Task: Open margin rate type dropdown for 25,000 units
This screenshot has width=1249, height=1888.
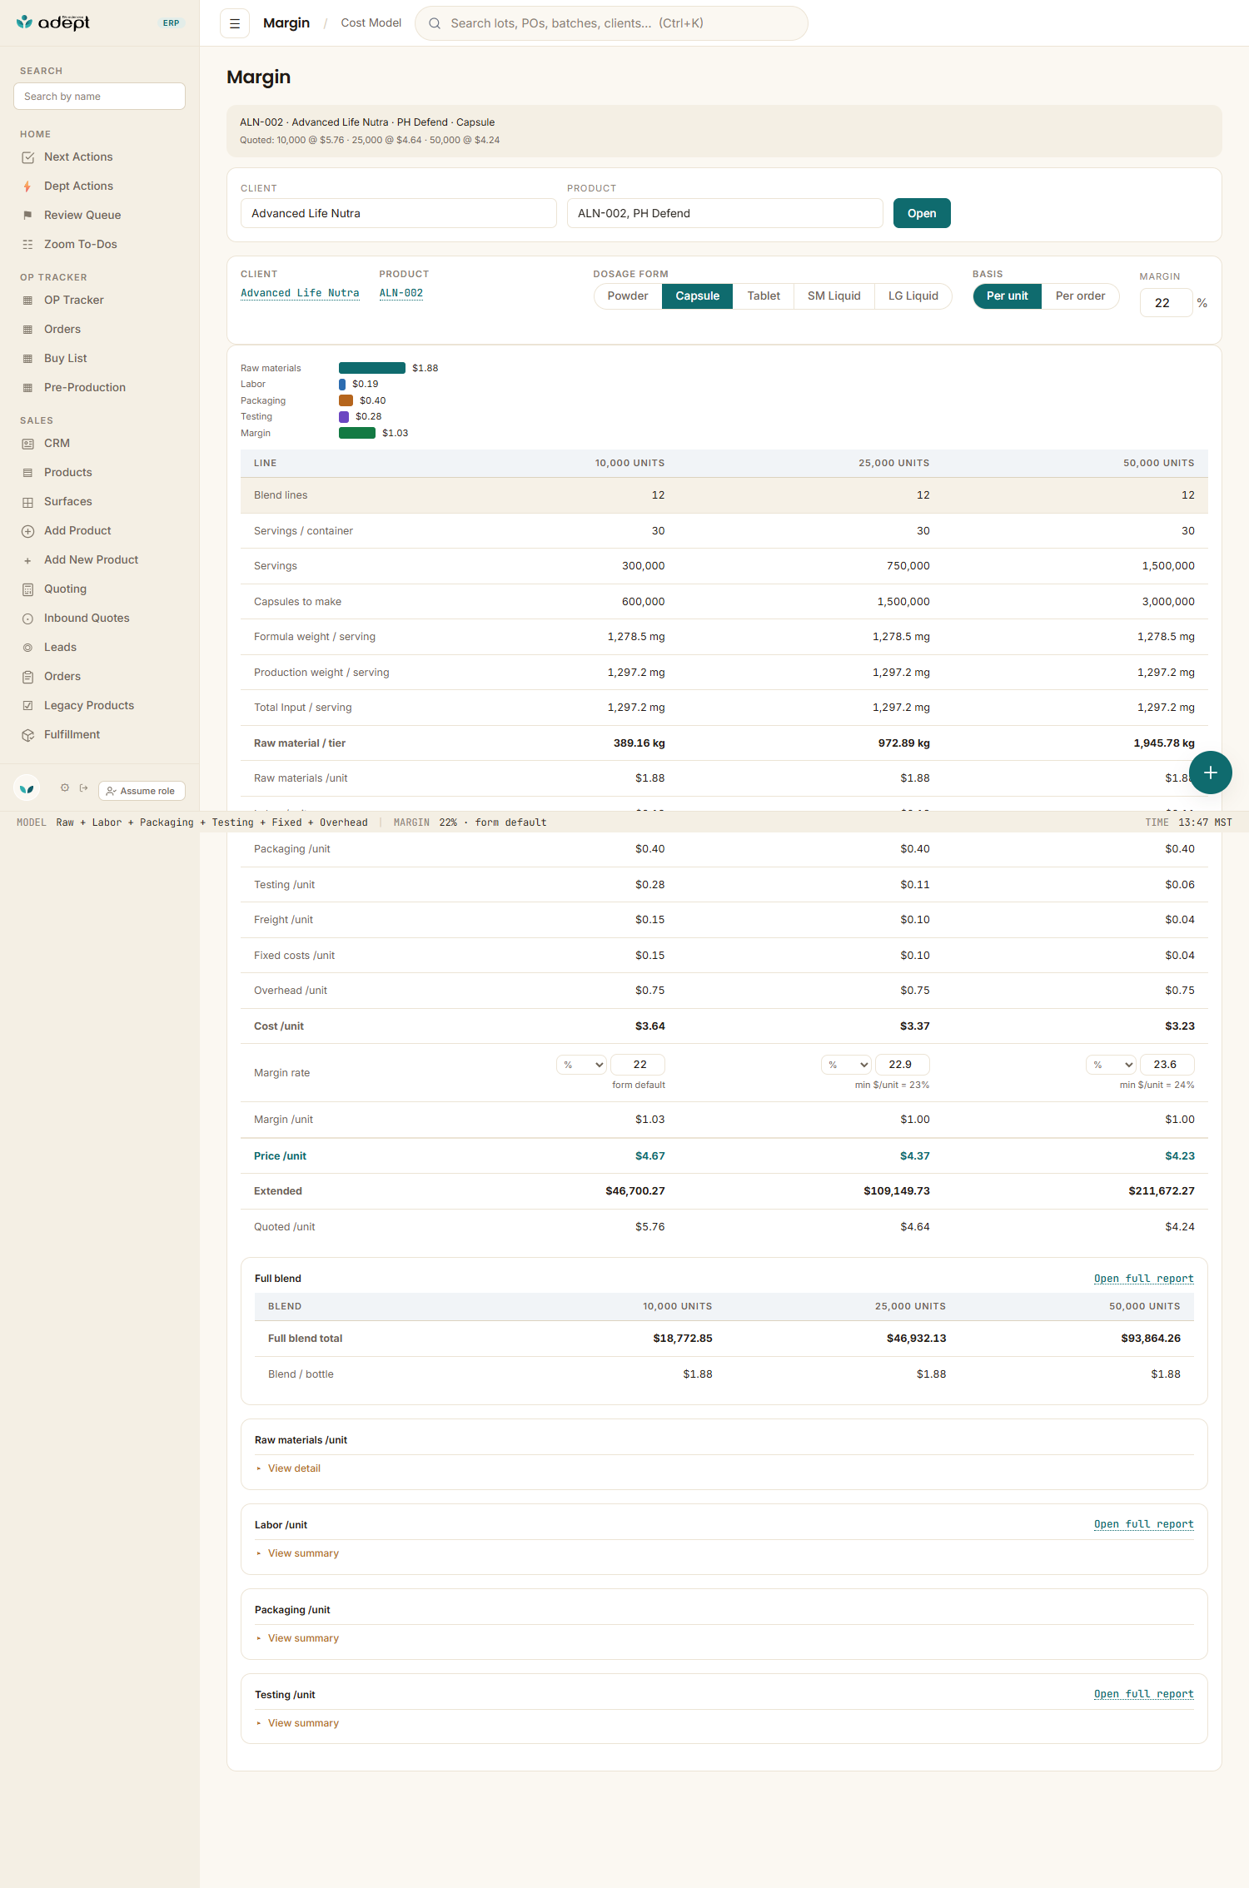Action: point(847,1065)
